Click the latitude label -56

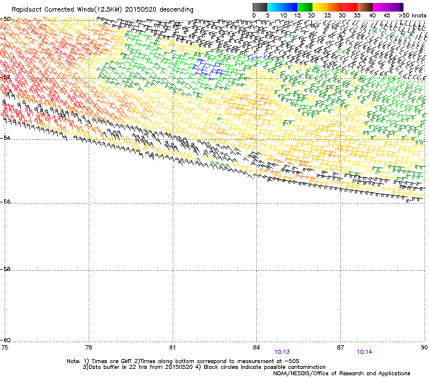(x=5, y=202)
